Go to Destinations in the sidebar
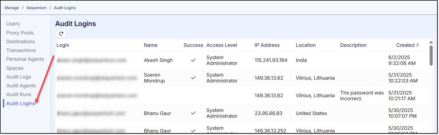This screenshot has height=135, width=439. [21, 42]
